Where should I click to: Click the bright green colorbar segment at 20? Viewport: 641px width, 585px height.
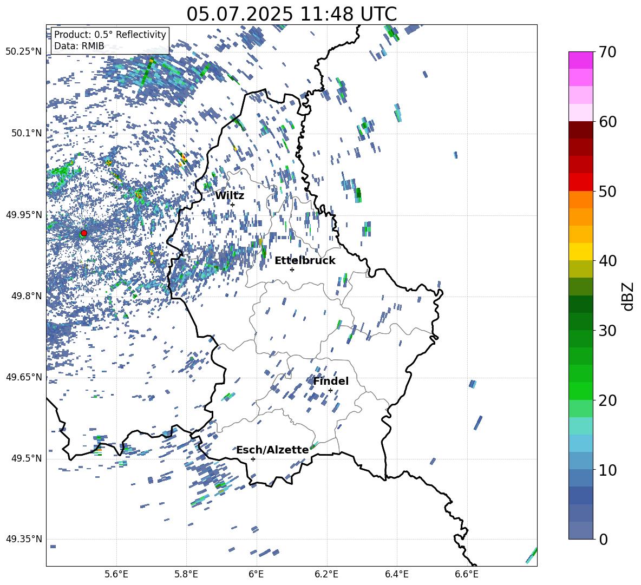pos(580,391)
